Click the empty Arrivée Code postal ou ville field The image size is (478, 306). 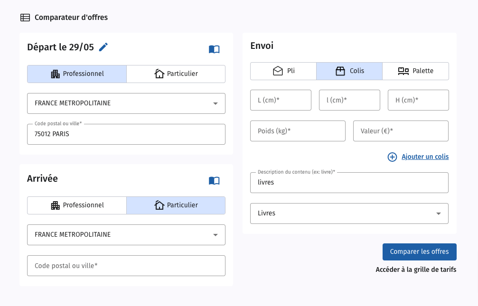pyautogui.click(x=126, y=266)
